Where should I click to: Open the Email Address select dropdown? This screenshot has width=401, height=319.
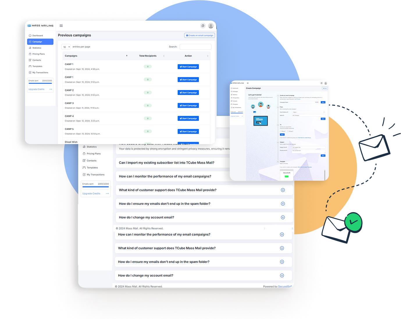point(308,112)
